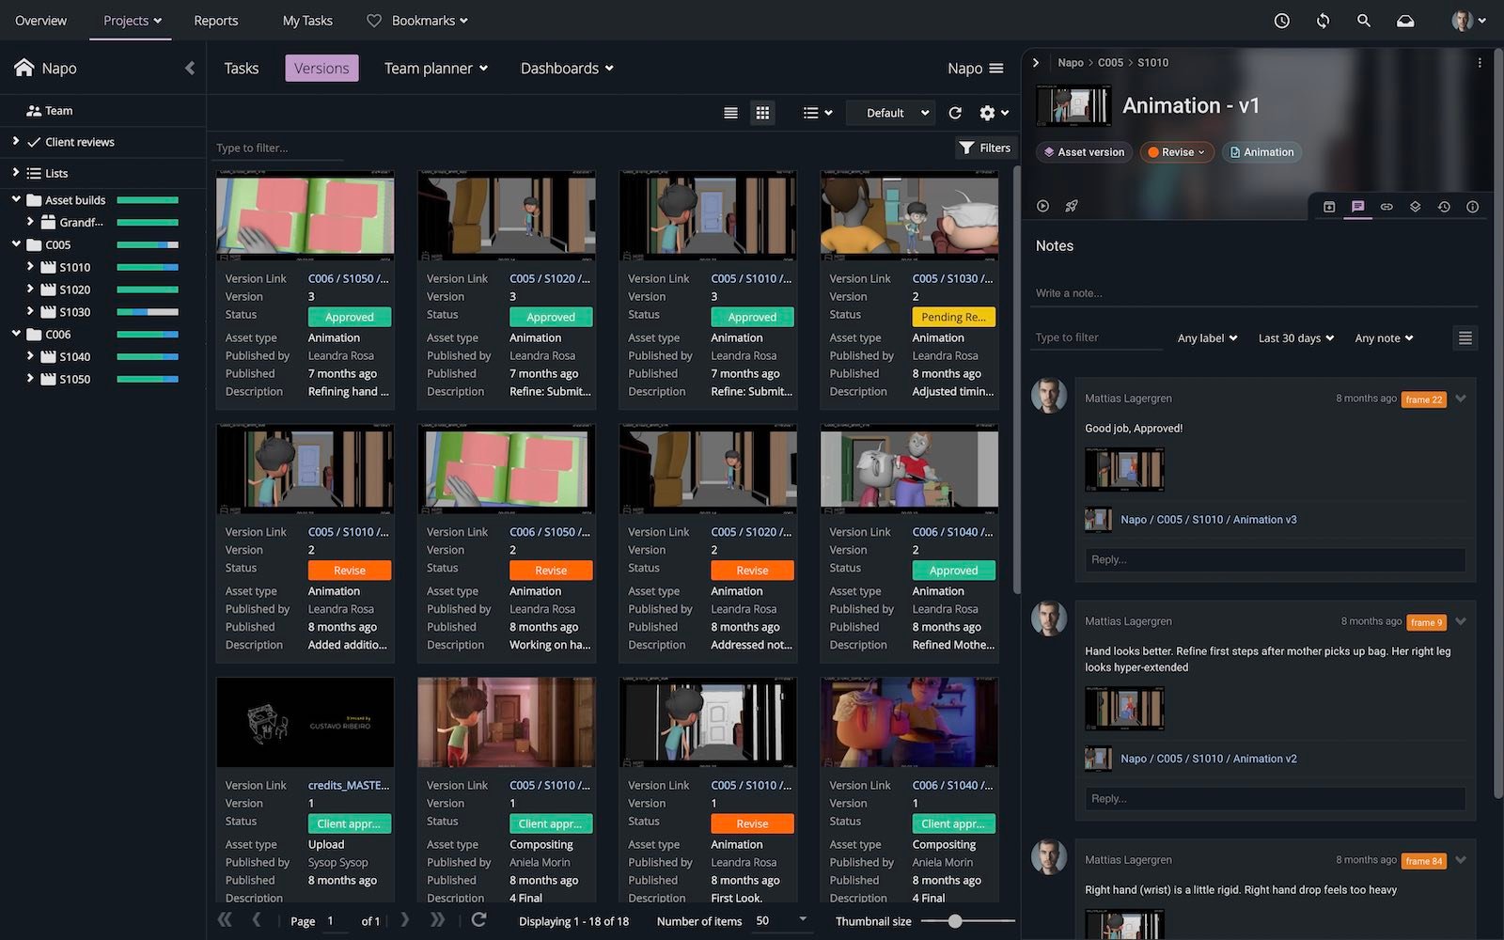This screenshot has height=940, width=1504.
Task: Open the info tab icon in side panel
Action: [x=1472, y=207]
